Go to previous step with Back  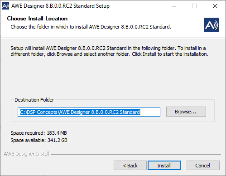tap(130, 166)
